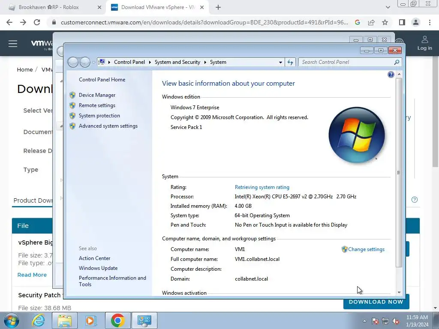Expand the address bar history dropdown

click(280, 62)
